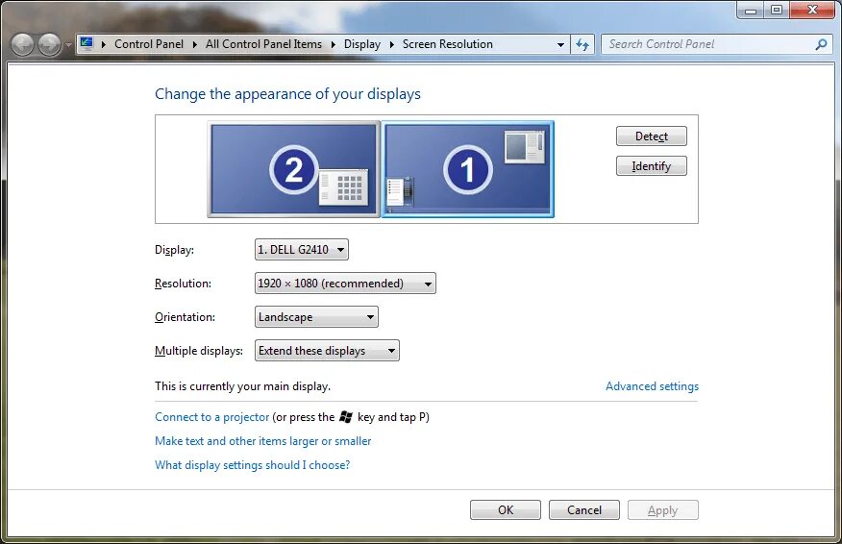
Task: Expand arrow after Control Panel breadcrumb
Action: pos(195,44)
